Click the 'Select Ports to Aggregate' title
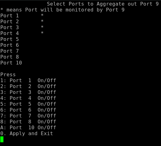This screenshot has width=161, height=146. 86,4
